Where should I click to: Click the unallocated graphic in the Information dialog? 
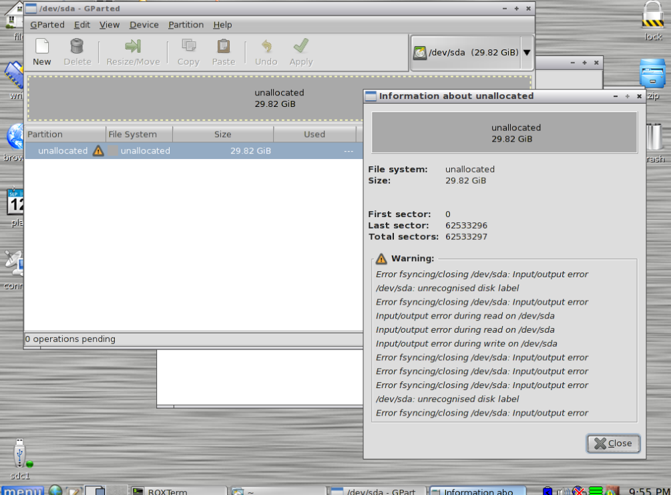click(505, 133)
